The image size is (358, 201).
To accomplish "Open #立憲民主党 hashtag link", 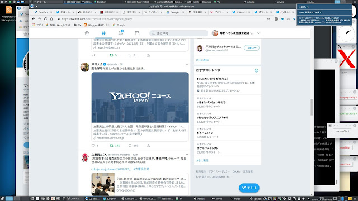I will (x=142, y=169).
